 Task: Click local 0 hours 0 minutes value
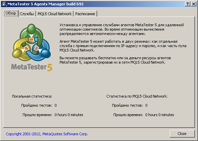69,115
